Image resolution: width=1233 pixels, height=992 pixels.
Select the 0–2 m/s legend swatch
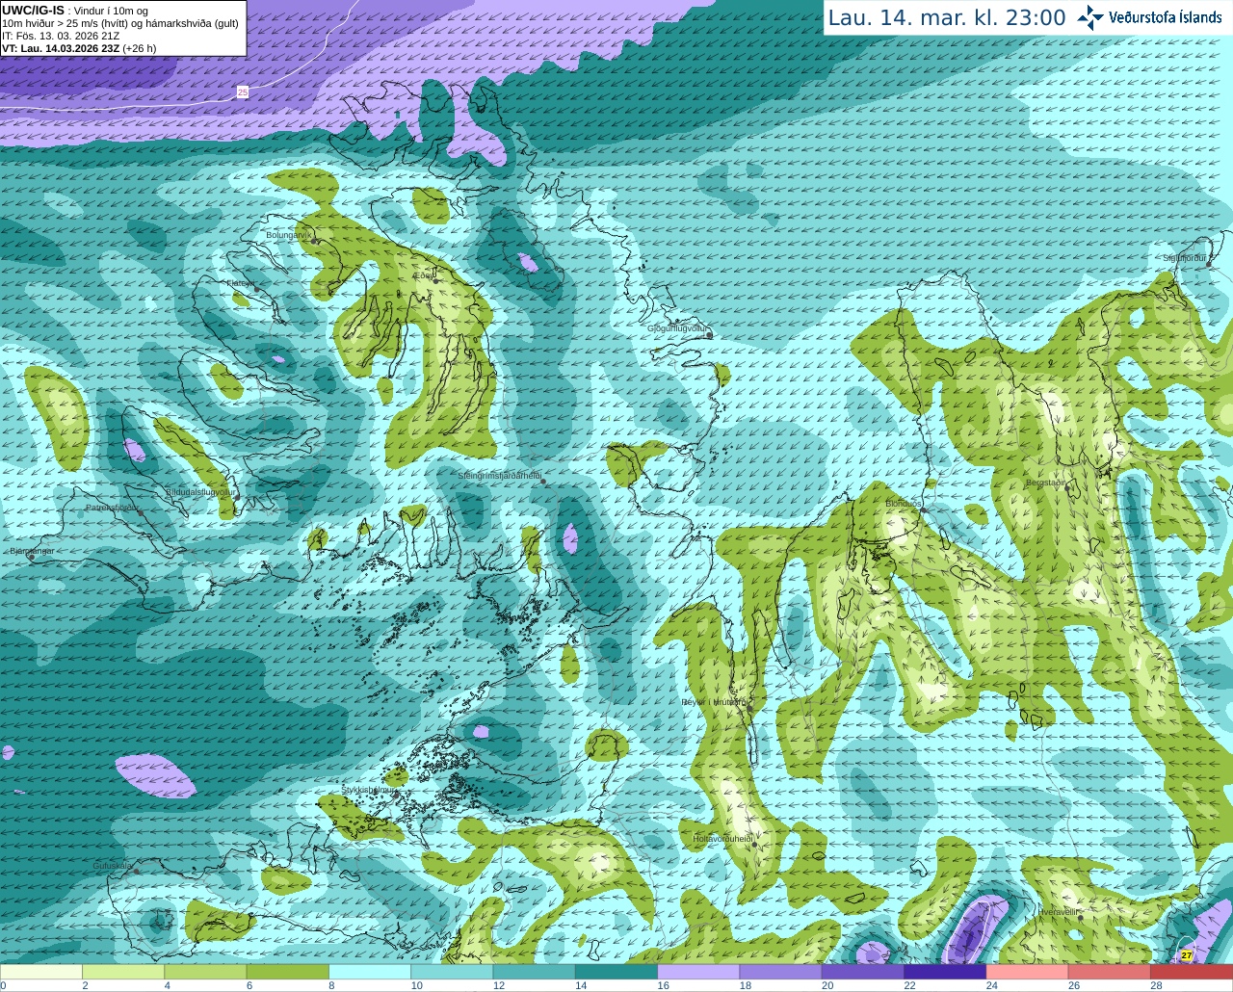(41, 972)
